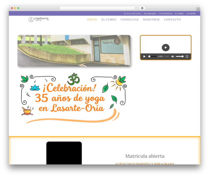The image size is (209, 177).
Task: Click the video progress slider
Action: coord(152,56)
